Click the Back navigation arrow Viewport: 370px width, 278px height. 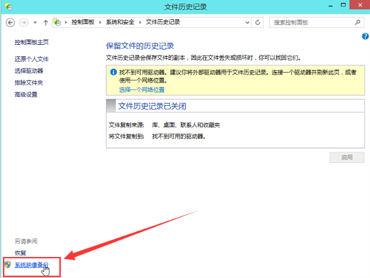[x=10, y=22]
